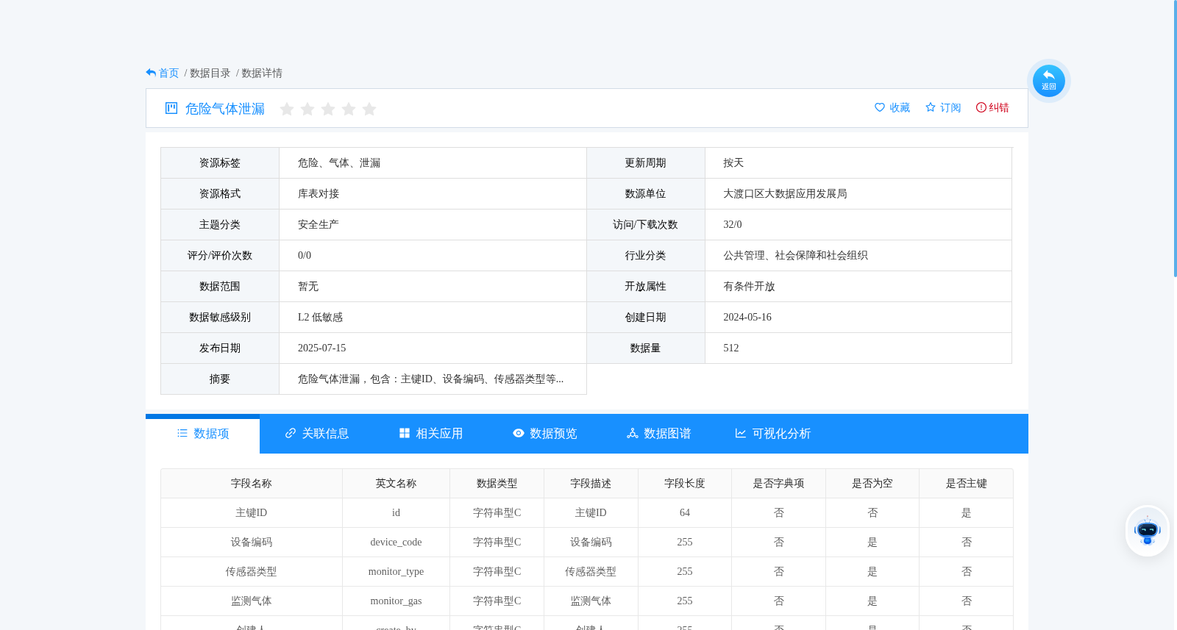Click the home arrow icon beside 首页
Viewport: 1177px width, 630px height.
point(151,73)
